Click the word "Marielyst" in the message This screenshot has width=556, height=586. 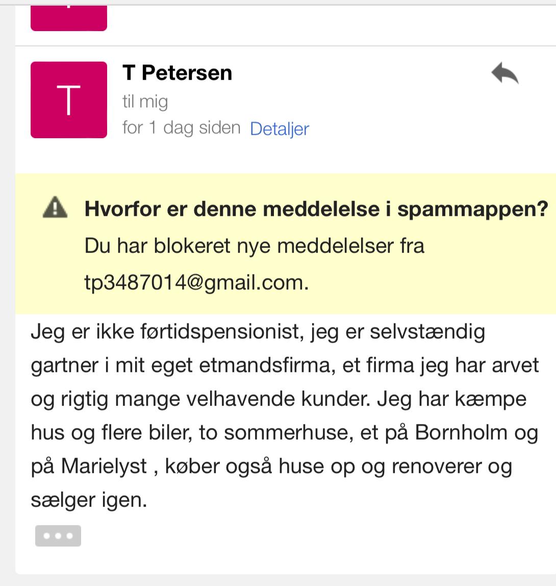104,466
